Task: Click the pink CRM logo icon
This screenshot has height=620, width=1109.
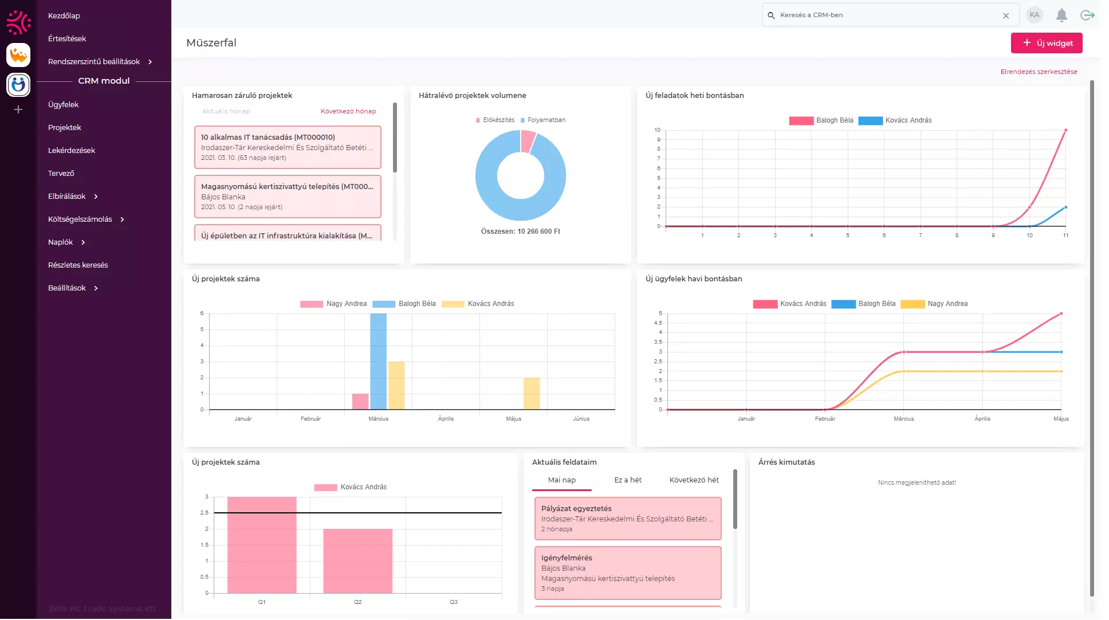Action: (x=18, y=22)
